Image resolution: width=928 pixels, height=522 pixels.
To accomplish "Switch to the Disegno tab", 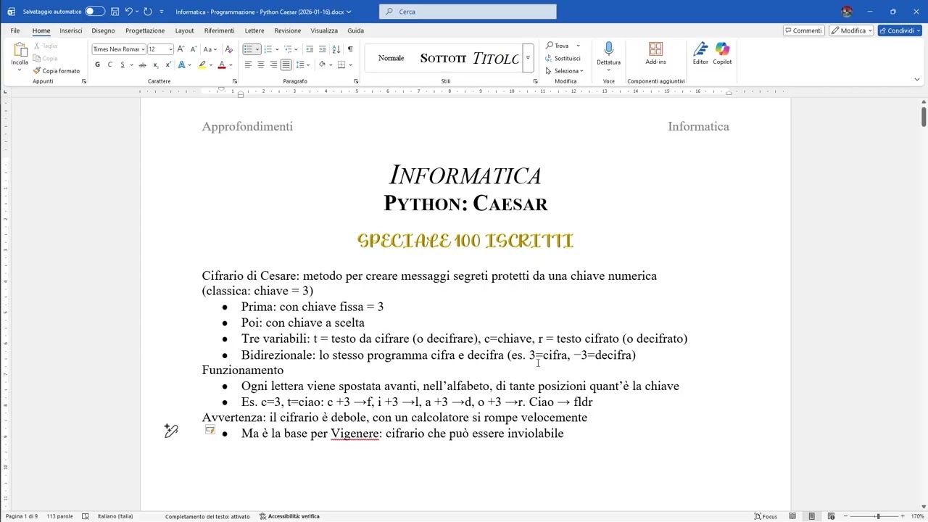I will point(103,30).
